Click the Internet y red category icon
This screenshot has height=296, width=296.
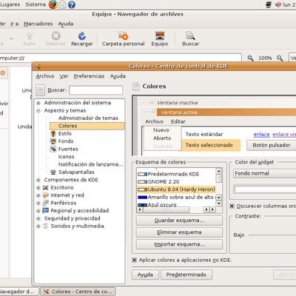tap(45, 195)
